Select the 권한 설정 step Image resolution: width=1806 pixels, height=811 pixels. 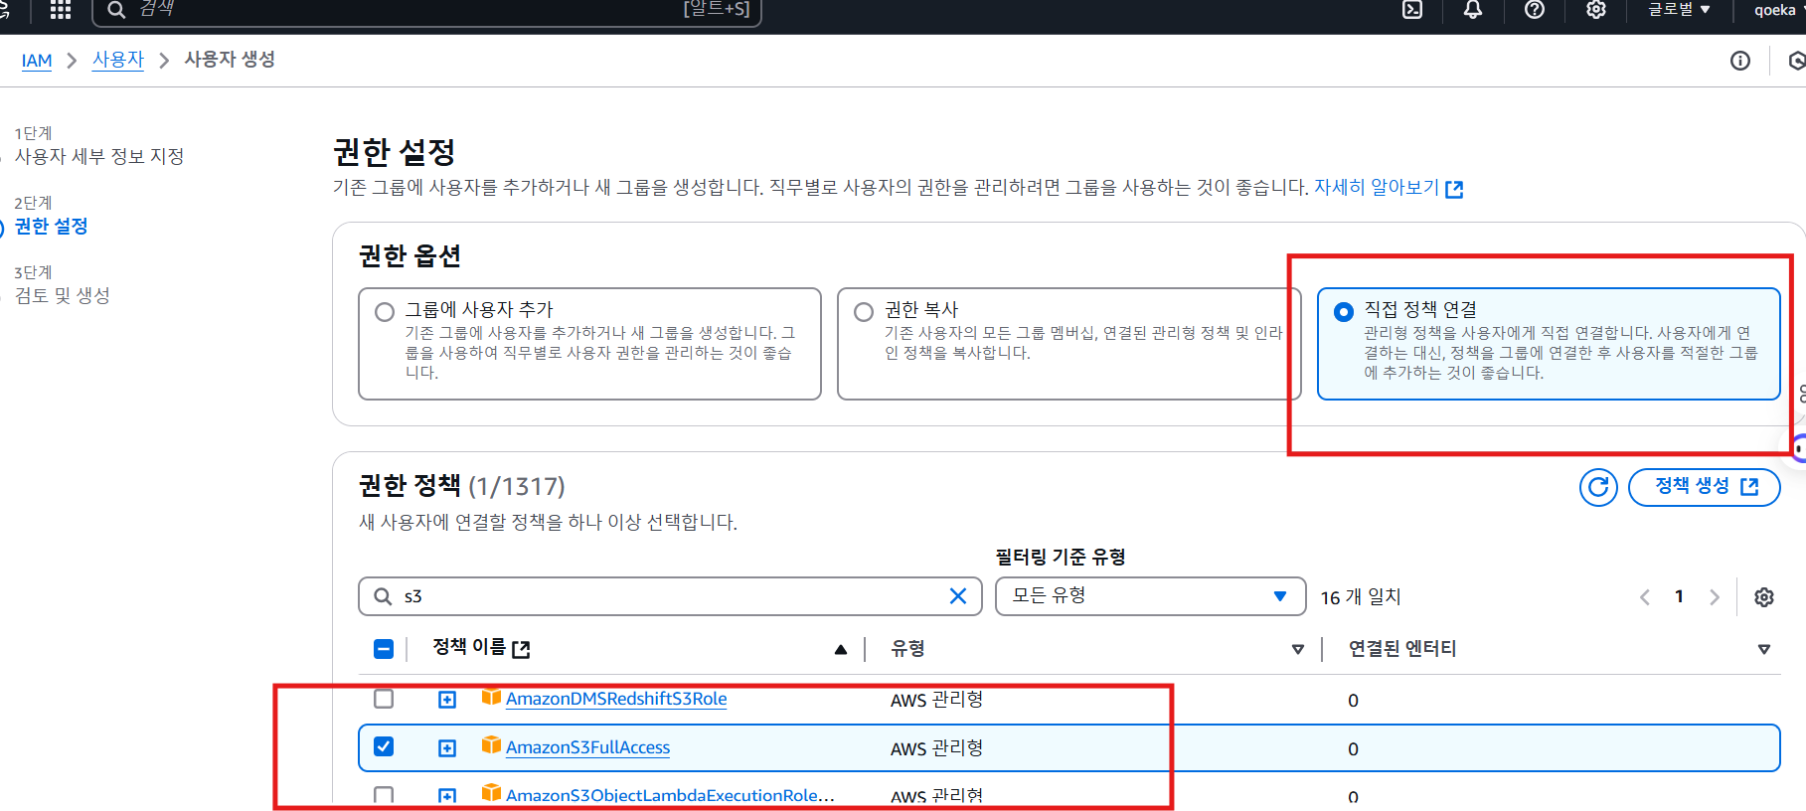point(52,226)
